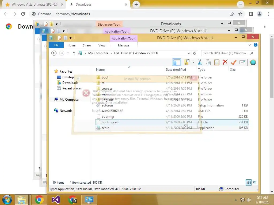Screen dimensions: 274x205
Task: Bookmark this page with star icon
Action: pos(240,14)
